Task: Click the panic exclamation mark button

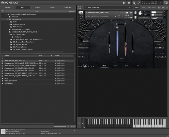Action: [x=160, y=3]
